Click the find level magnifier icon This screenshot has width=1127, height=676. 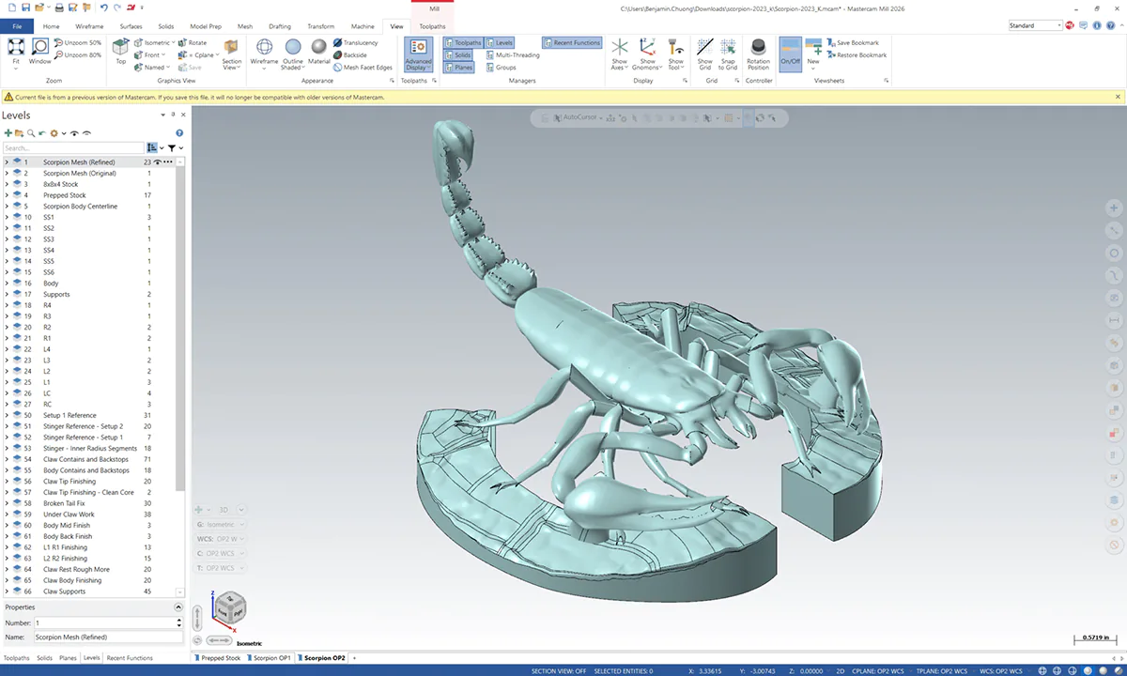click(x=31, y=134)
